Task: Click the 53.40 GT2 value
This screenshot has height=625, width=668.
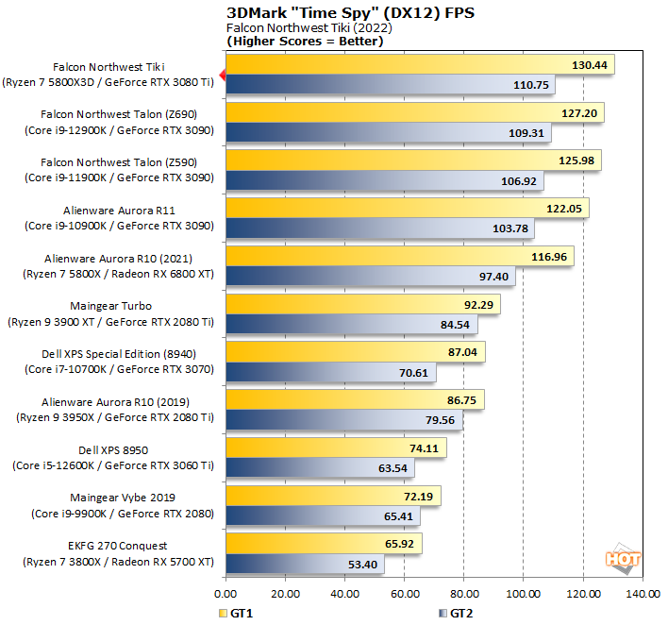Action: pyautogui.click(x=362, y=565)
